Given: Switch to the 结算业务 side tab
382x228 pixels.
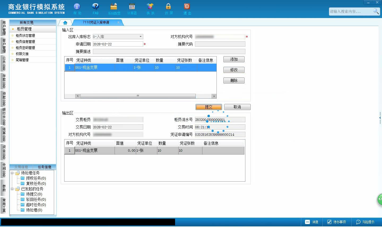Looking at the screenshot, I should (x=4, y=135).
